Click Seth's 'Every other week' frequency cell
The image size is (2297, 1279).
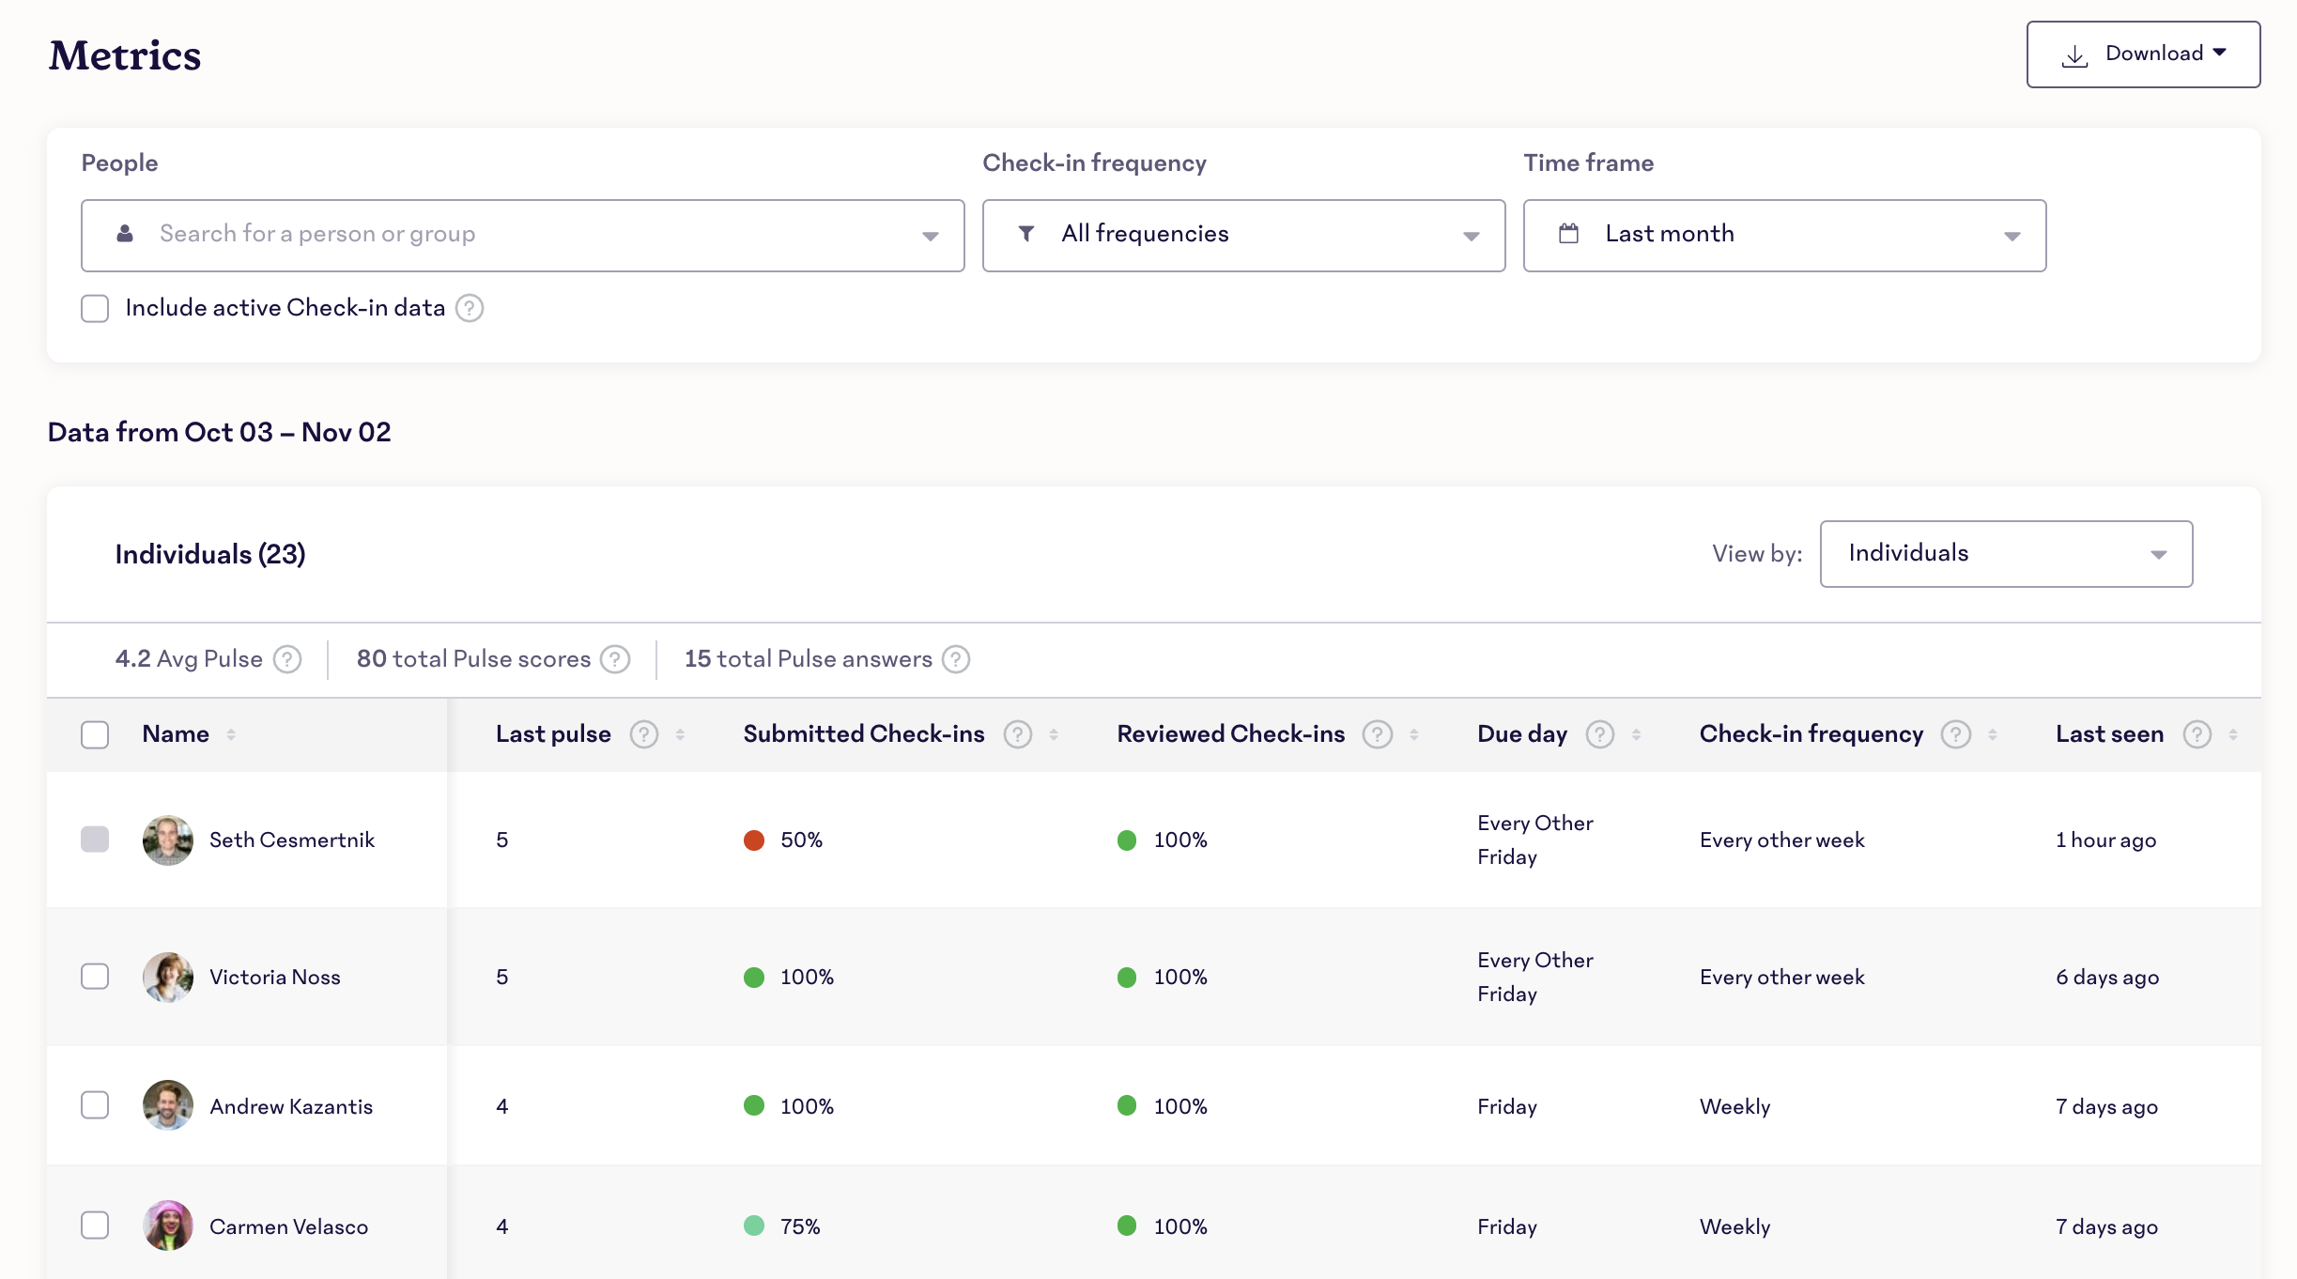[1781, 840]
